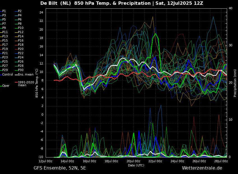Screen dimensions: 238x174
Task: Select the Ens. mean legend entry
Action: pos(25,75)
